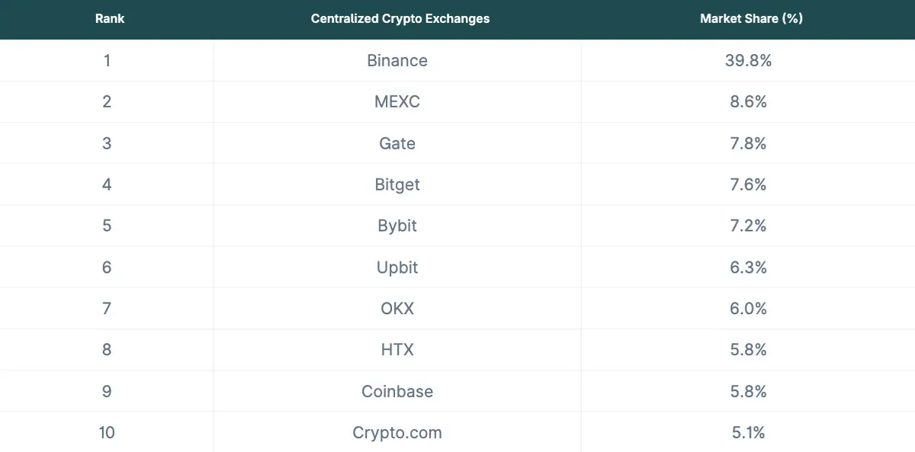Click the MEXC exchange cell

[x=397, y=101]
